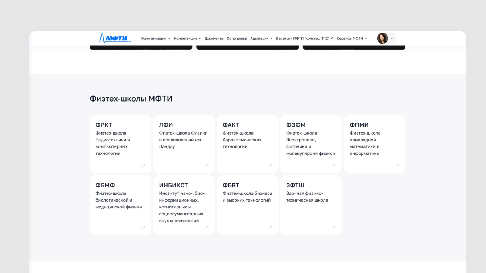Click 'Физтех-школа Физики и исследований им. Ландау' text
Image resolution: width=486 pixels, height=273 pixels.
point(183,140)
